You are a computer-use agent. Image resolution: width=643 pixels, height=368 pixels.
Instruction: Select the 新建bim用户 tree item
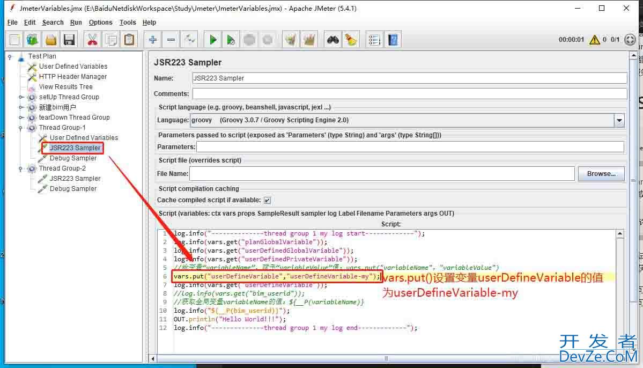pyautogui.click(x=57, y=107)
